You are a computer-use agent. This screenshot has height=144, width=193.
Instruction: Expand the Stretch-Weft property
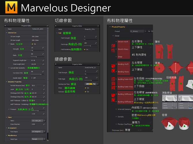(116, 41)
